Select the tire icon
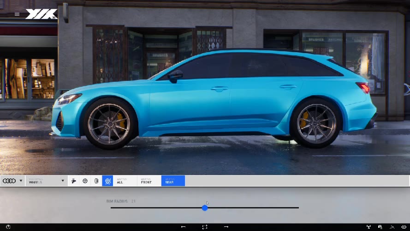Image resolution: width=410 pixels, height=231 pixels. (x=96, y=181)
